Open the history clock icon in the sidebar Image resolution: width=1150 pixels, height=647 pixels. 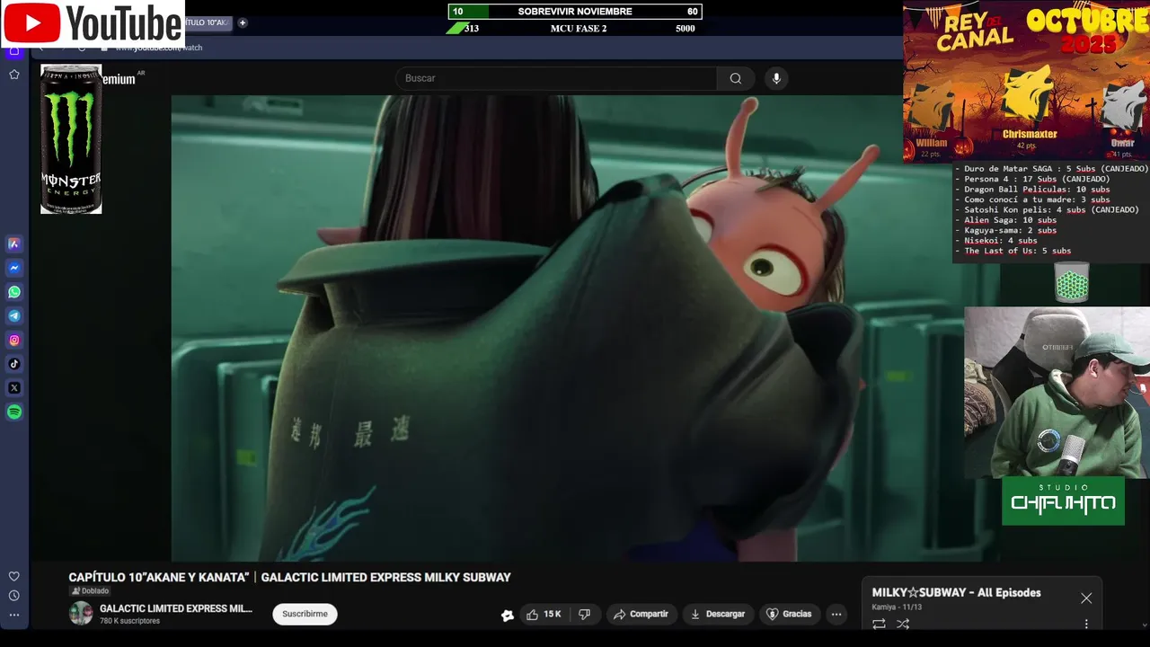pos(14,596)
